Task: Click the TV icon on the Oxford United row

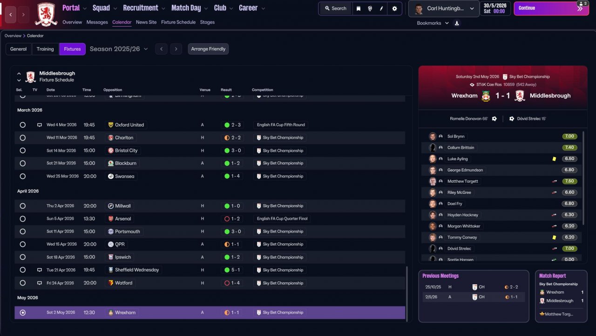Action: (x=40, y=125)
